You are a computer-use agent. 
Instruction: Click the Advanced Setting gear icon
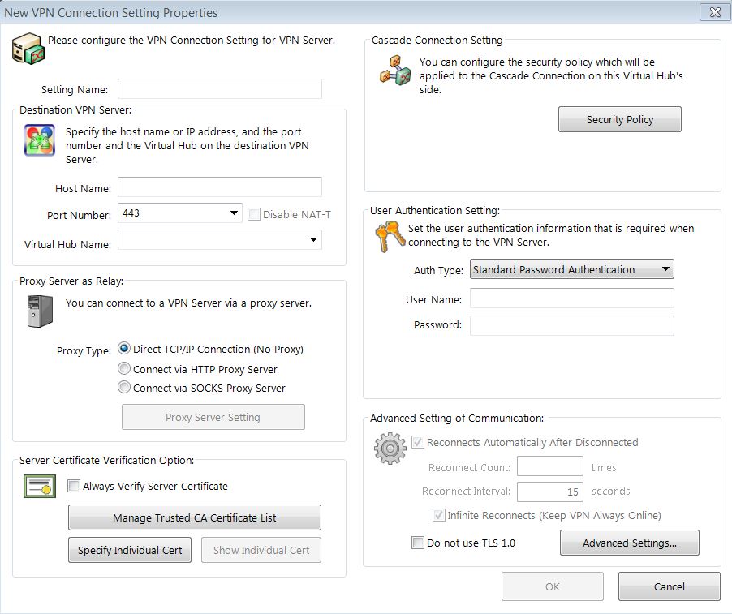click(x=389, y=448)
